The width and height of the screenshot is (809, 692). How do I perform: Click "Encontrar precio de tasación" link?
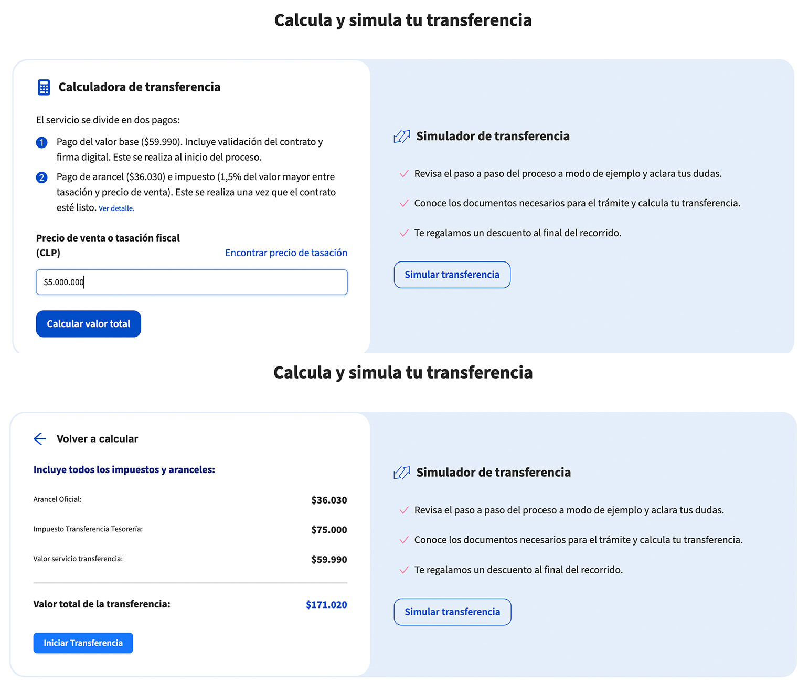point(286,253)
